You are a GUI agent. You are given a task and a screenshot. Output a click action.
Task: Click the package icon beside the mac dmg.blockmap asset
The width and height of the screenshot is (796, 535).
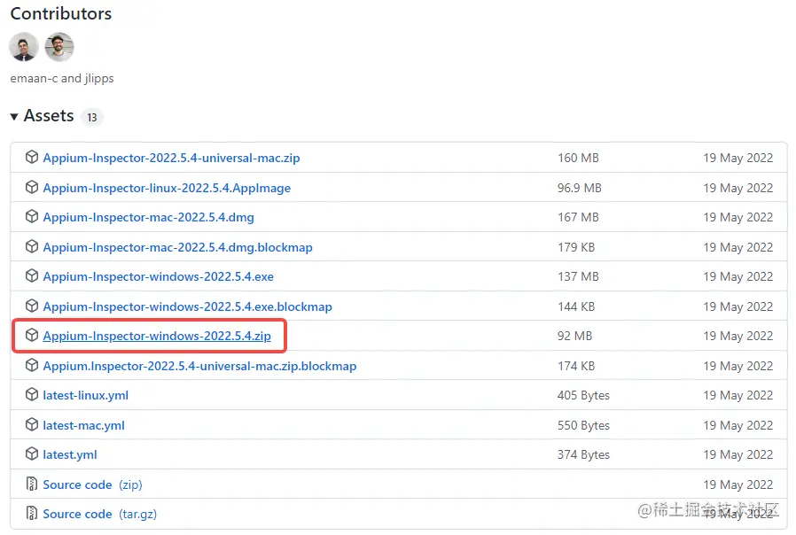pyautogui.click(x=32, y=246)
